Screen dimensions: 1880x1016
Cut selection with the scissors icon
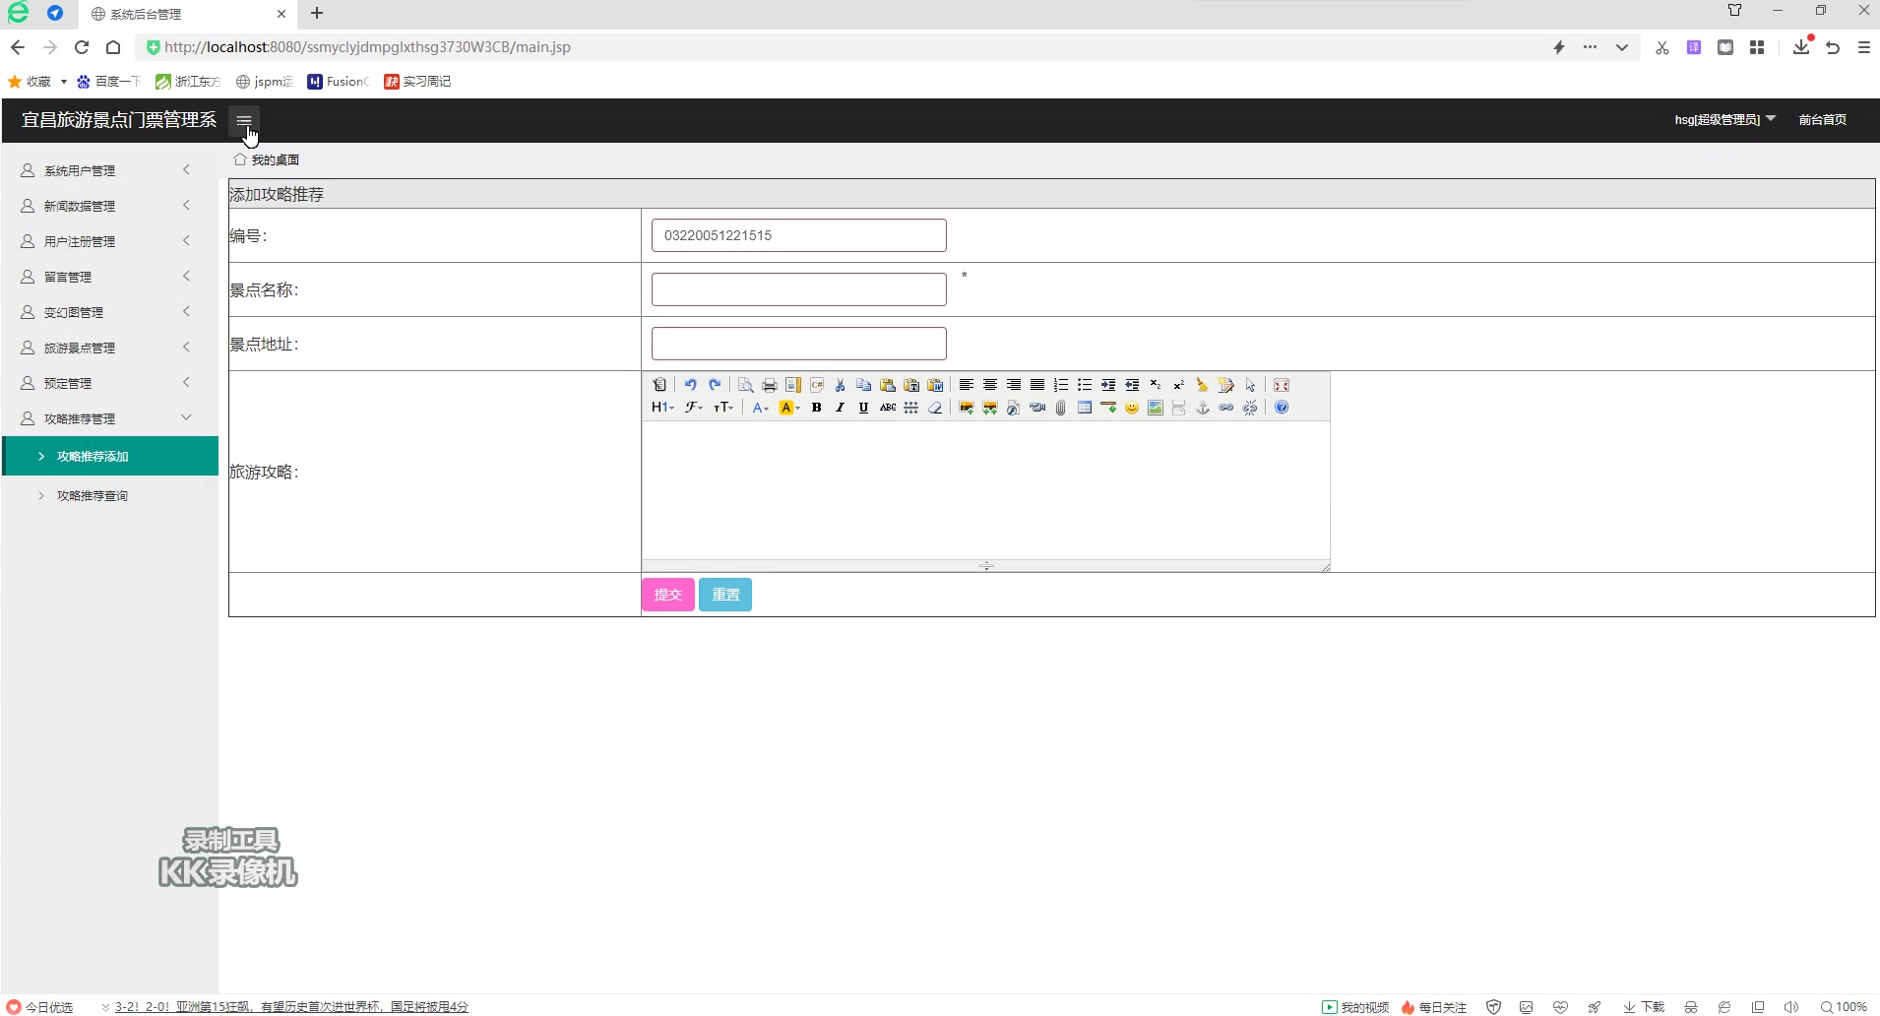click(x=841, y=385)
